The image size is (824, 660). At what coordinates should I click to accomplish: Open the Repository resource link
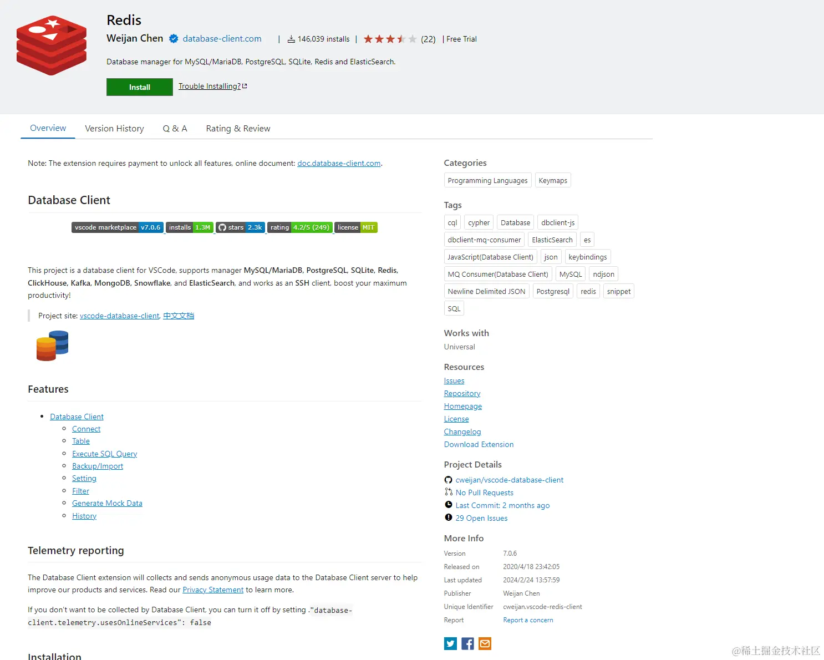point(462,393)
